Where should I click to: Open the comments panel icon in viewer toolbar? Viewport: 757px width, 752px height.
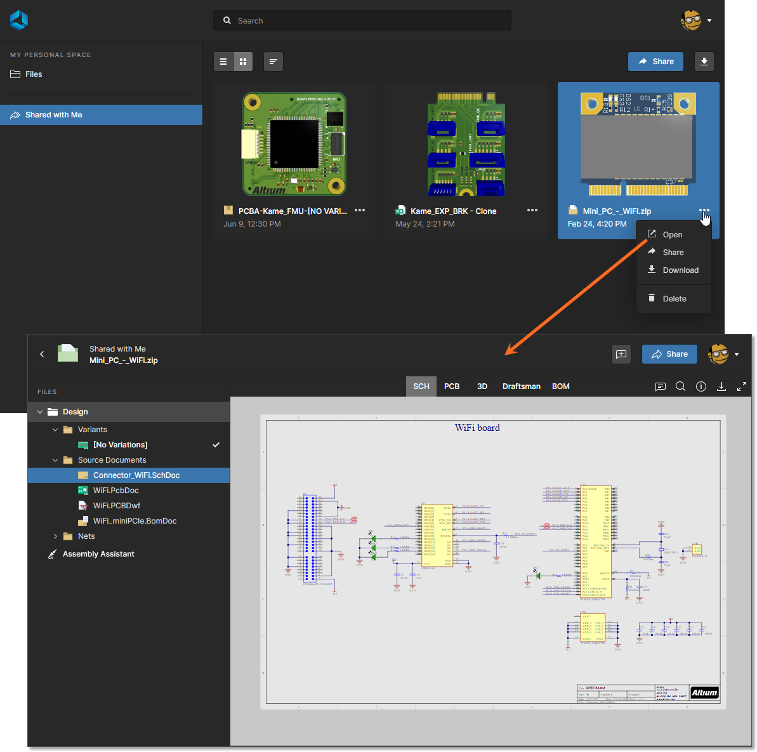click(x=660, y=386)
